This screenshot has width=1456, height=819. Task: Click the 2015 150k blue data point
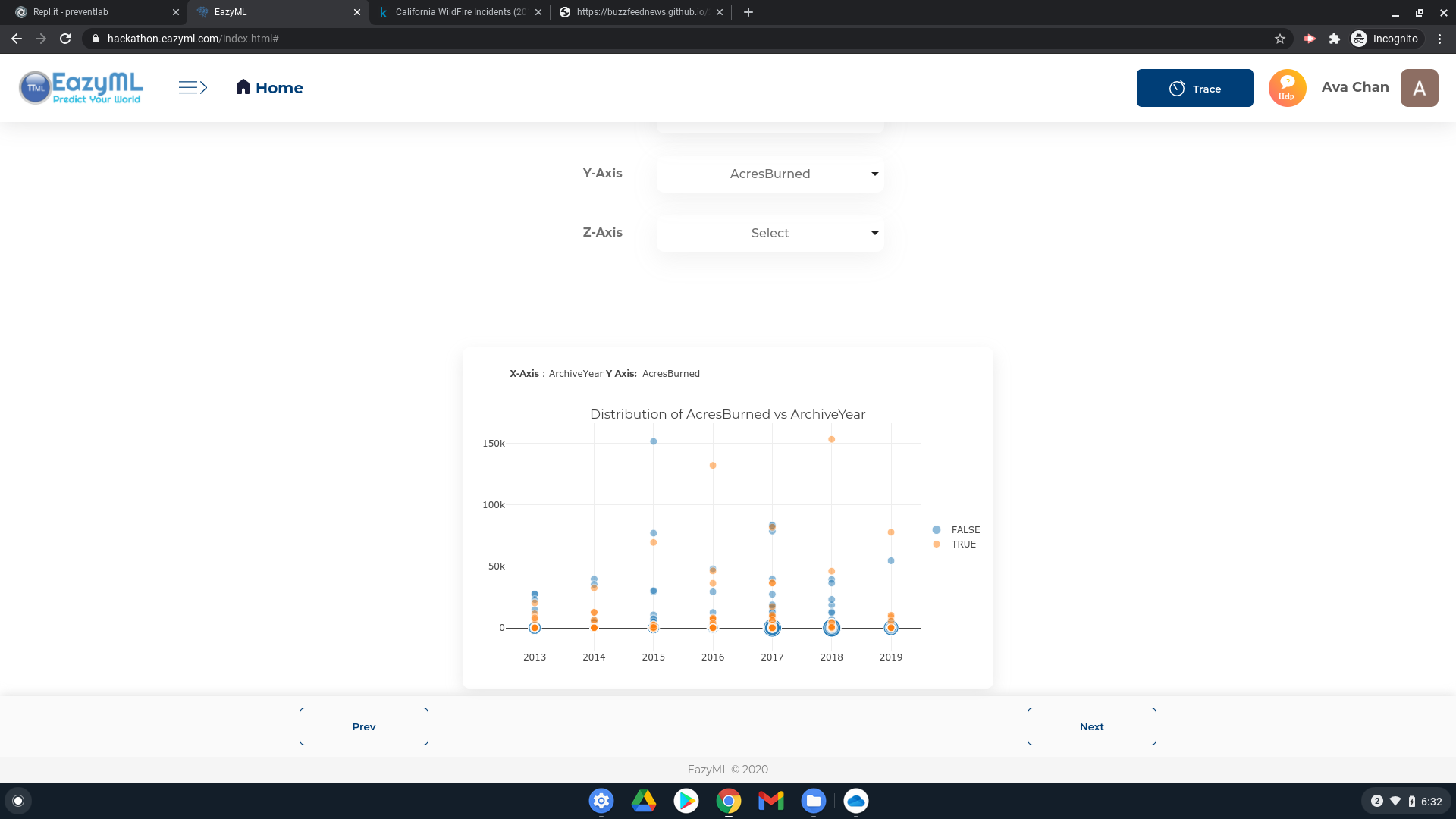click(653, 441)
